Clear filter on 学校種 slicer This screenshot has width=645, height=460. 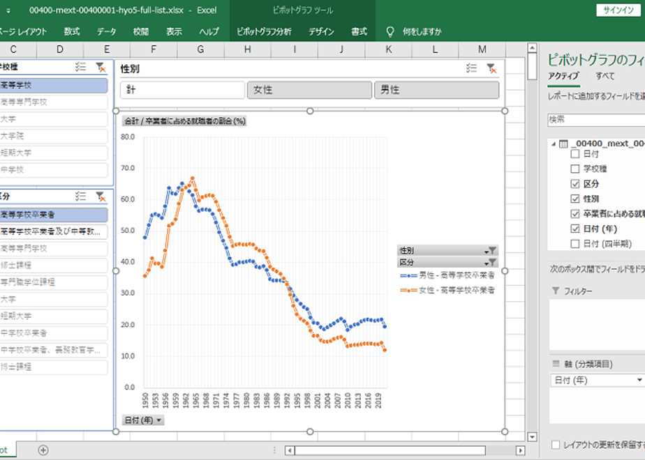[x=101, y=68]
